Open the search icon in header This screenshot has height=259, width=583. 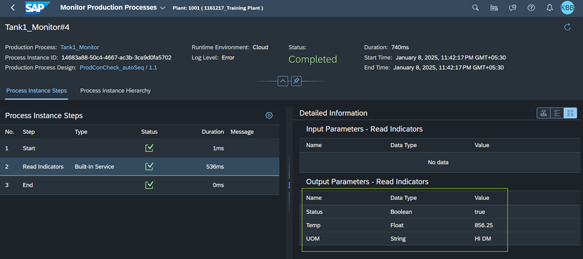[x=475, y=8]
